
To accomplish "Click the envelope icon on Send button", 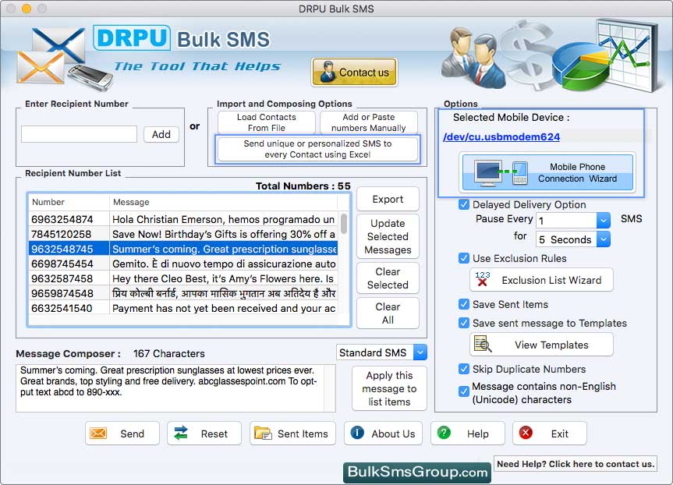I will [98, 433].
